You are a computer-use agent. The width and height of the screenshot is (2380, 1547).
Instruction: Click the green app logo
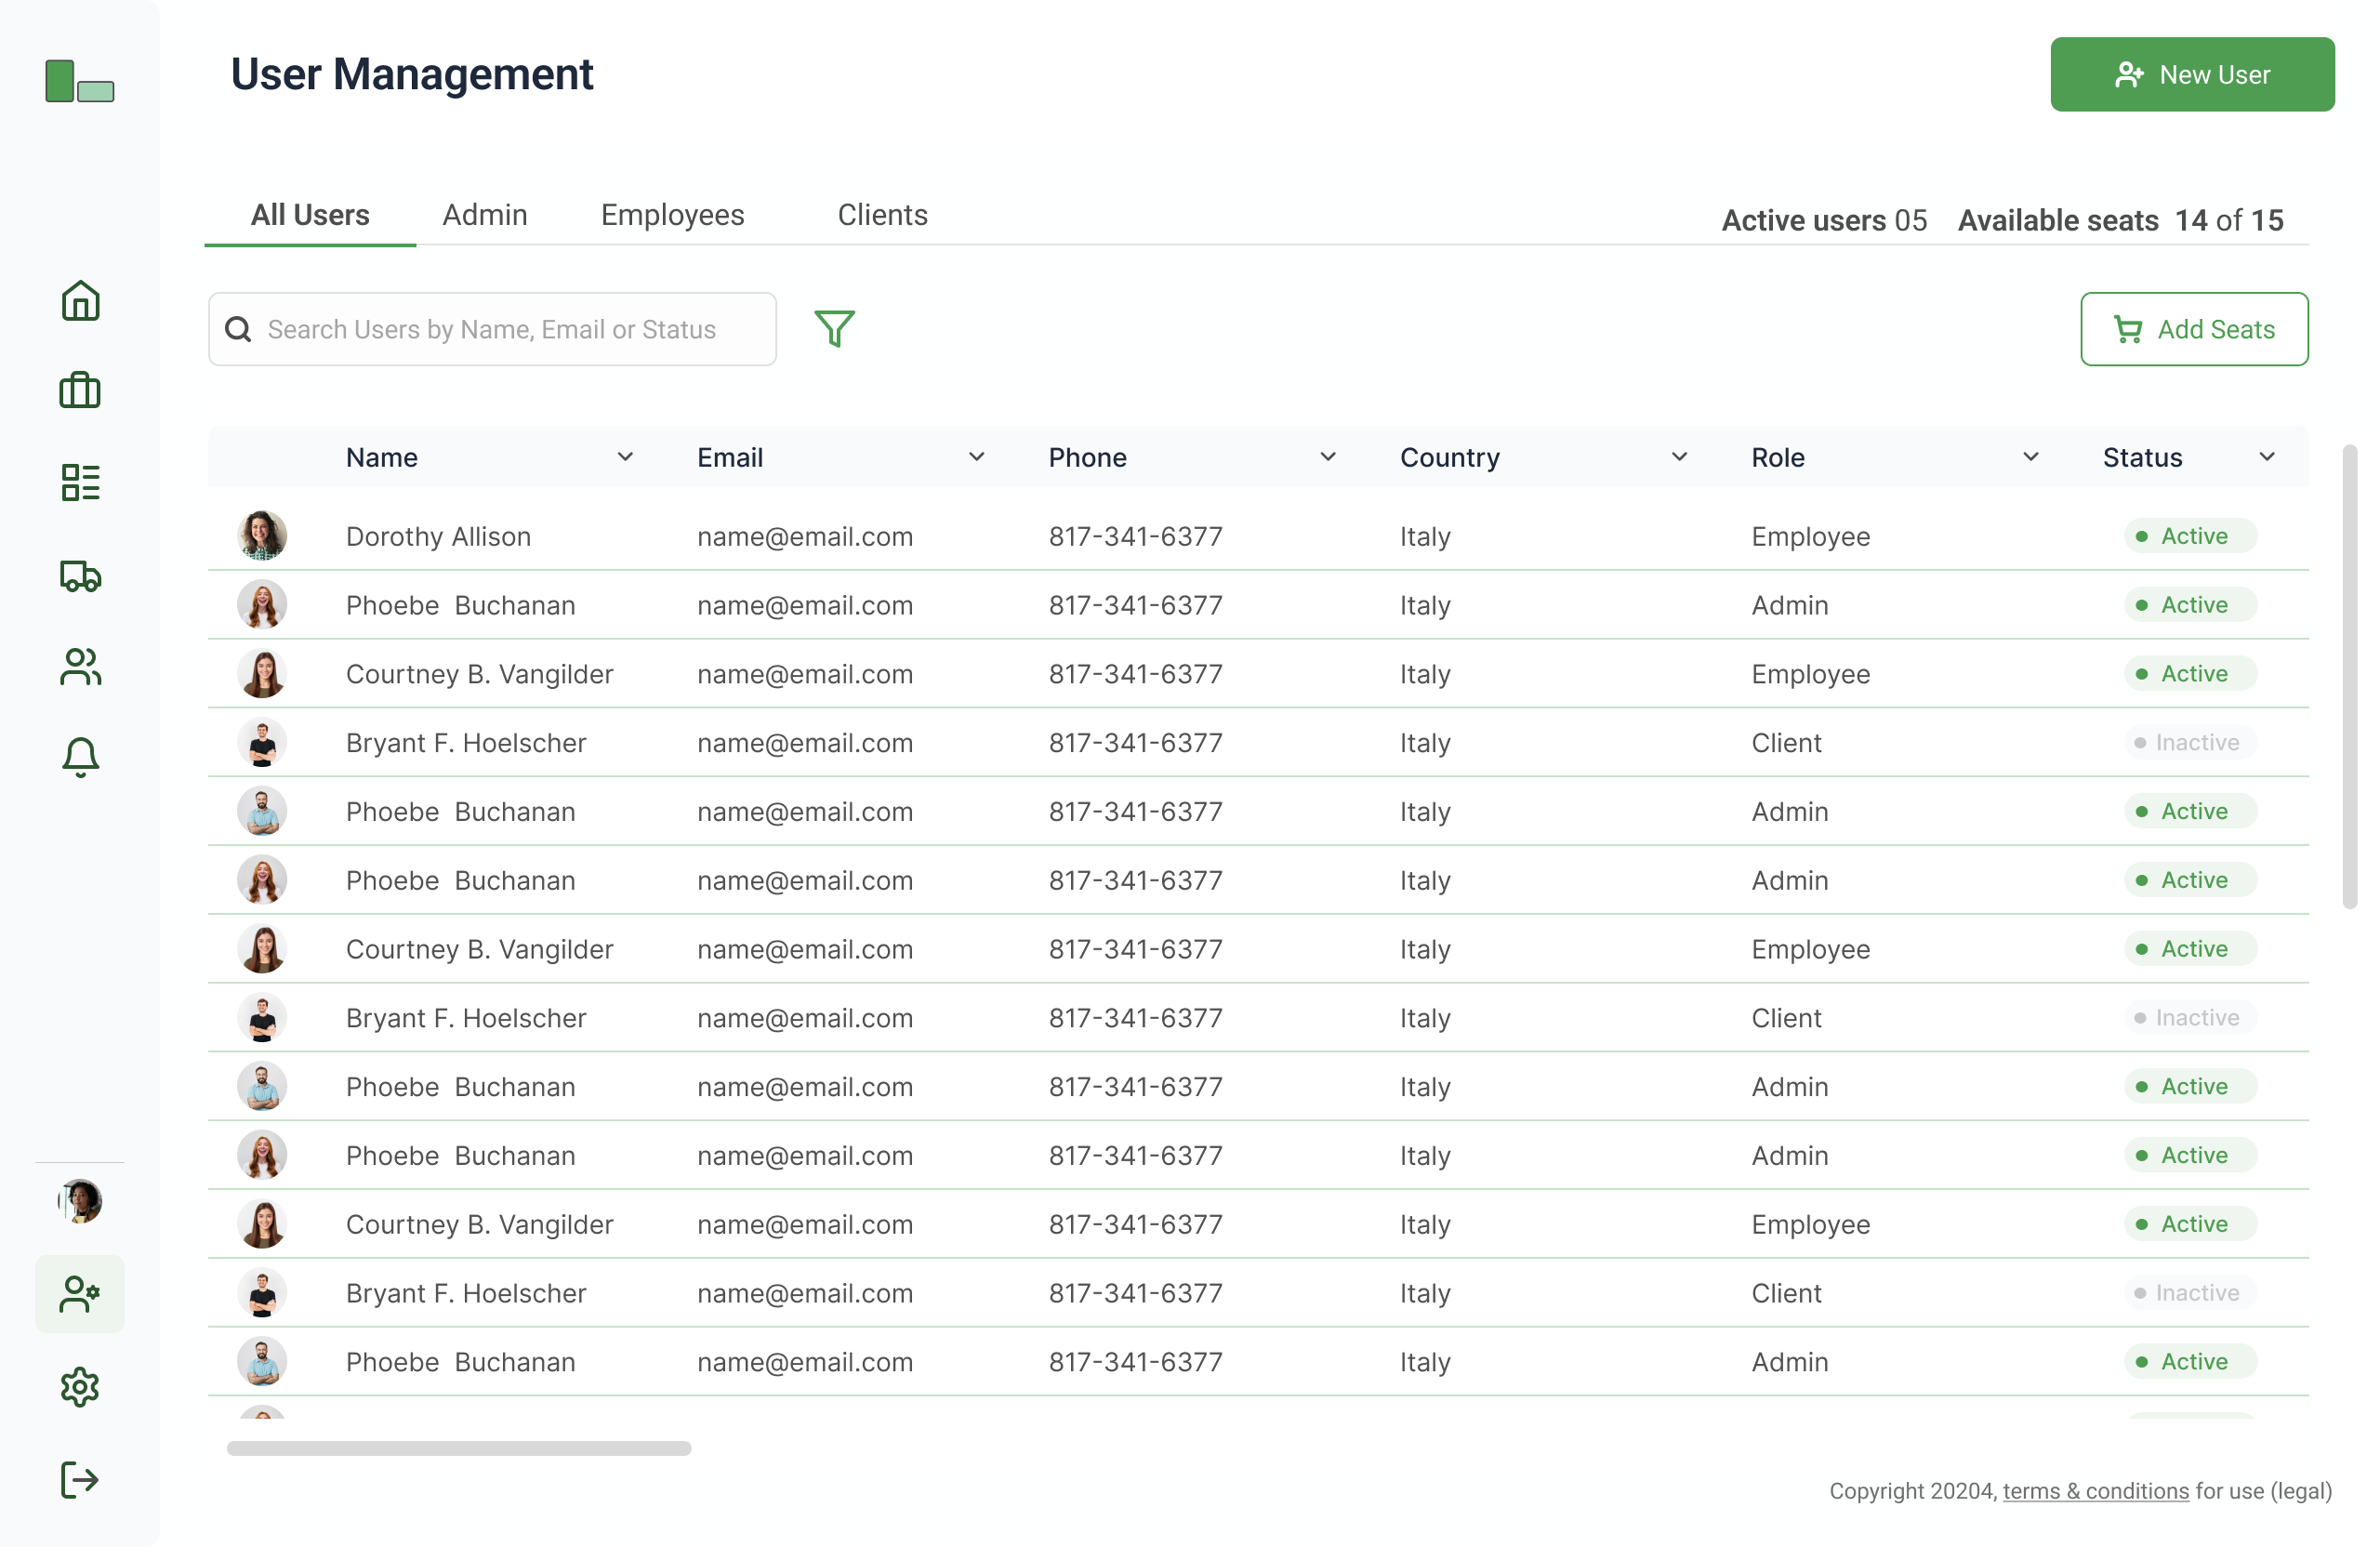pos(80,81)
